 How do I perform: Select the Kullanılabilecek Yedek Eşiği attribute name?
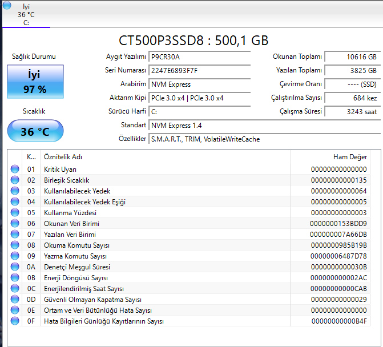(84, 202)
